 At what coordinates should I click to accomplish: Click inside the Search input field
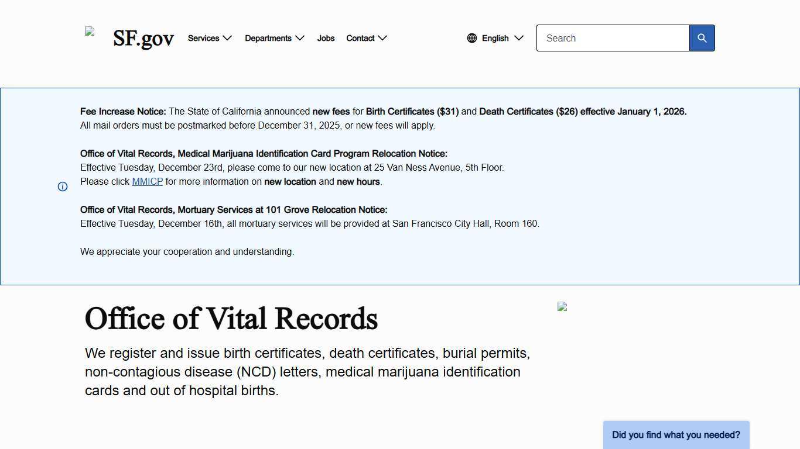pyautogui.click(x=613, y=38)
